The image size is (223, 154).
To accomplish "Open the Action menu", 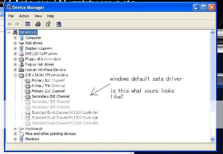I will [x=24, y=16].
